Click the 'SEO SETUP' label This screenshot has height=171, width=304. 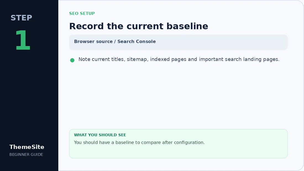(82, 14)
